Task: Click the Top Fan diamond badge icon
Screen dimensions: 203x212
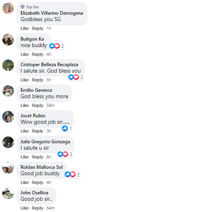Action: coord(22,7)
